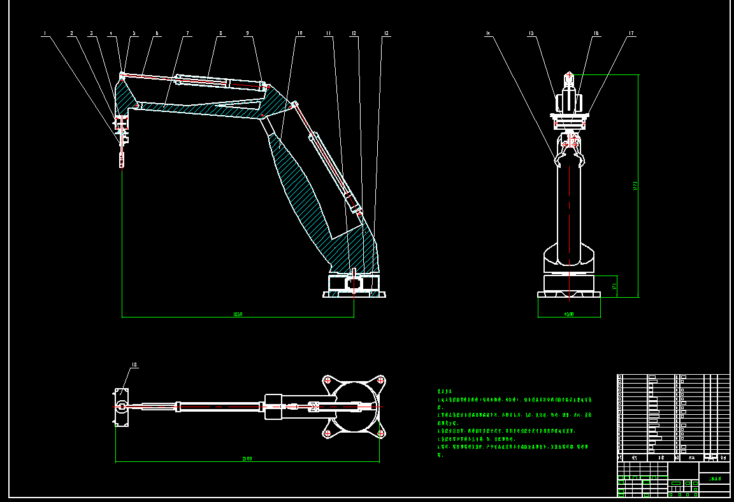
Task: Select the 2100 top-view dimension text
Action: 247,459
